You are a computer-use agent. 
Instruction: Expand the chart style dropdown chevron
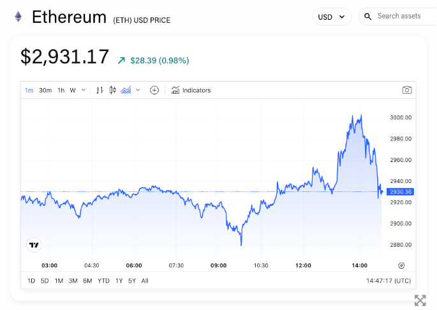pyautogui.click(x=138, y=90)
